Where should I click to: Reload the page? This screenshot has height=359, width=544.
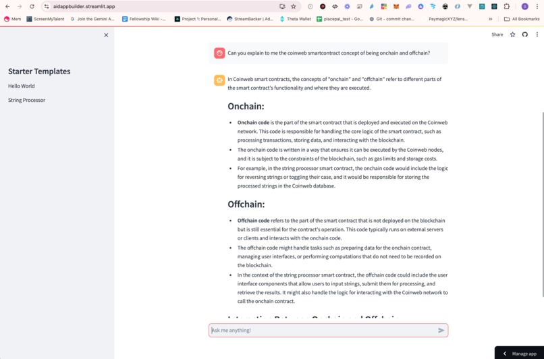[32, 6]
